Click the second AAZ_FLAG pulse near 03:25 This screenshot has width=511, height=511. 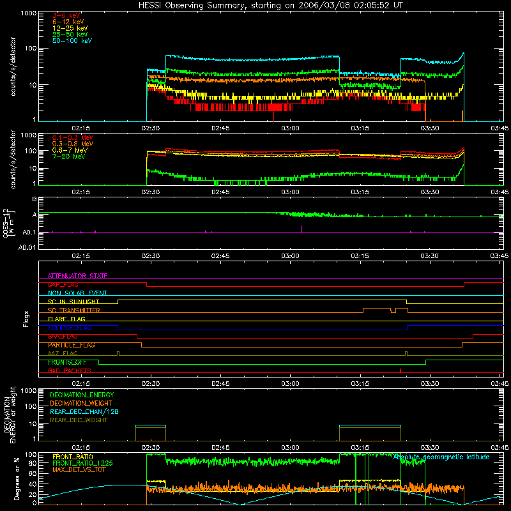click(x=406, y=354)
